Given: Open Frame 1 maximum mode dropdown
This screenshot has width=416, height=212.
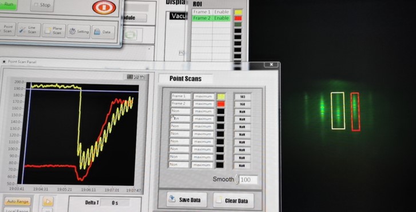Looking at the screenshot, I should click(204, 96).
